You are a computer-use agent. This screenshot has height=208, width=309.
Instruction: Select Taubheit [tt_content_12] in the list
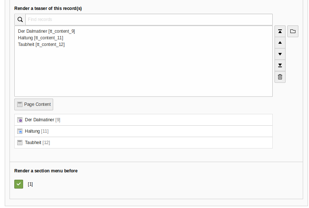[x=41, y=44]
